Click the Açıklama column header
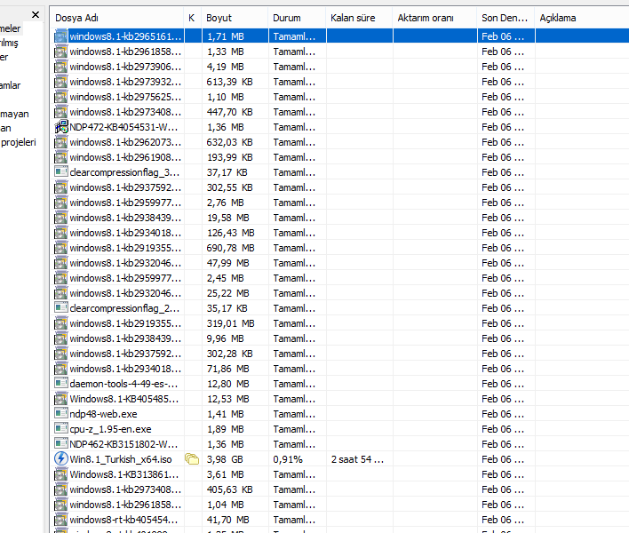 [582, 18]
